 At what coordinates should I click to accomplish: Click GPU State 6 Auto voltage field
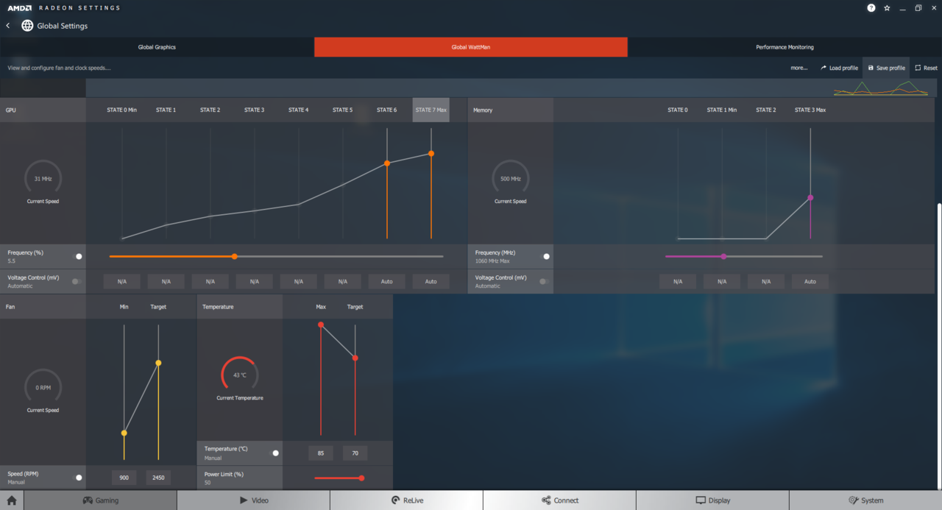(x=386, y=281)
